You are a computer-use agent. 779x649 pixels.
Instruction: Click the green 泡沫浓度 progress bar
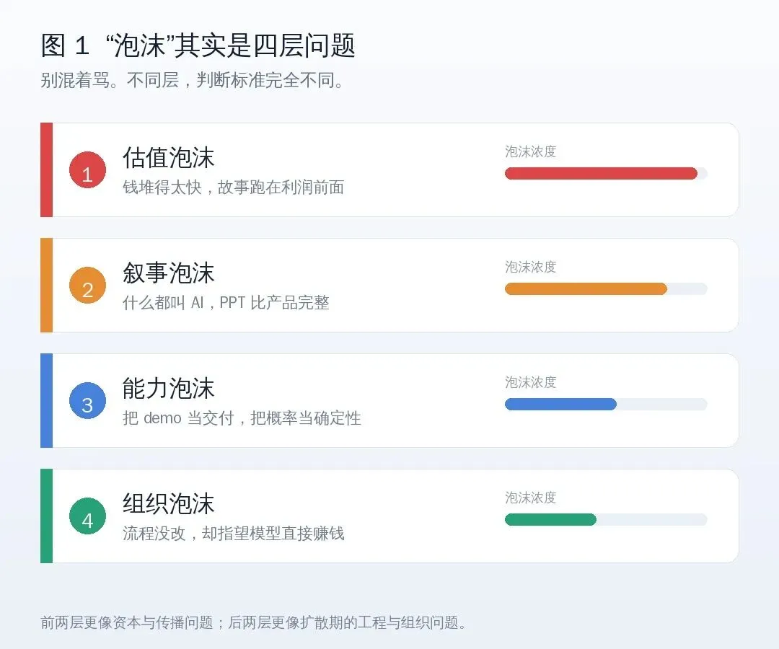click(606, 519)
